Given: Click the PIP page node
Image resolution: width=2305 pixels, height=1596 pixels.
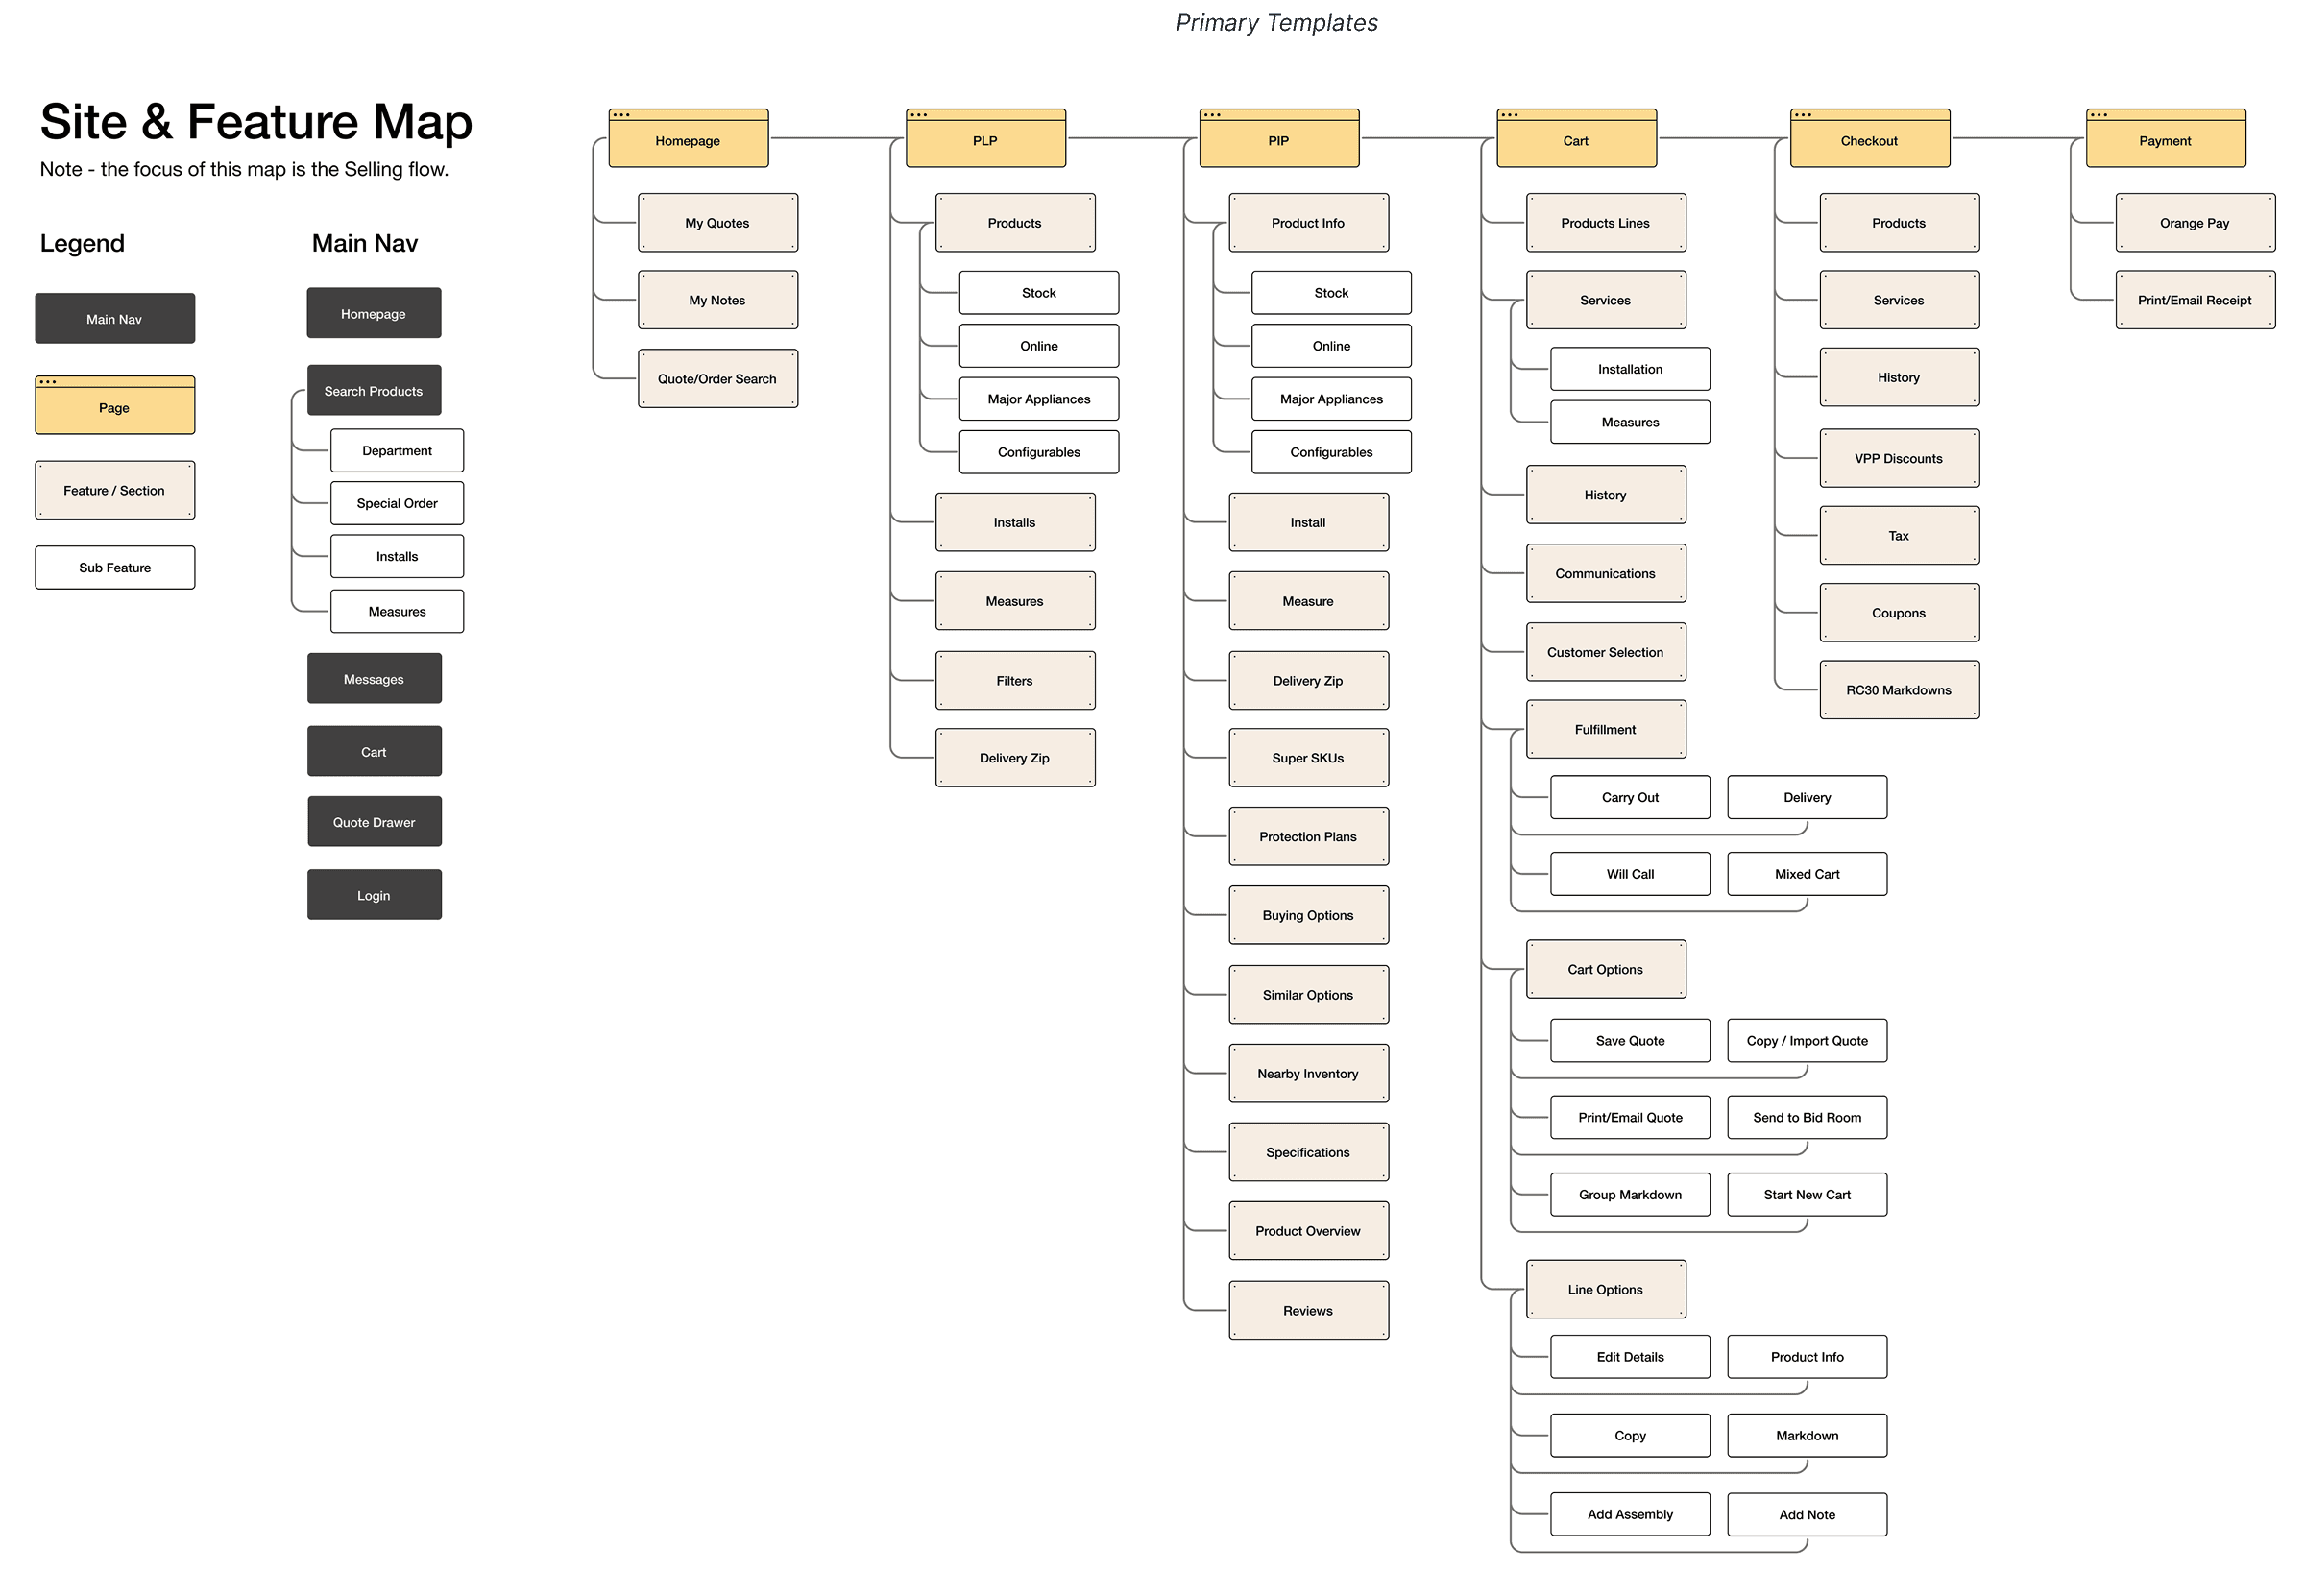Looking at the screenshot, I should 1278,141.
